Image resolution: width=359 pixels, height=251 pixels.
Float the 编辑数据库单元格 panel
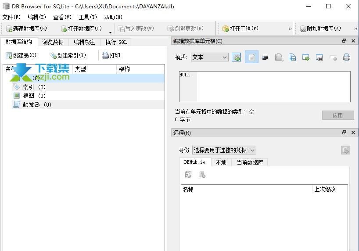(344, 41)
